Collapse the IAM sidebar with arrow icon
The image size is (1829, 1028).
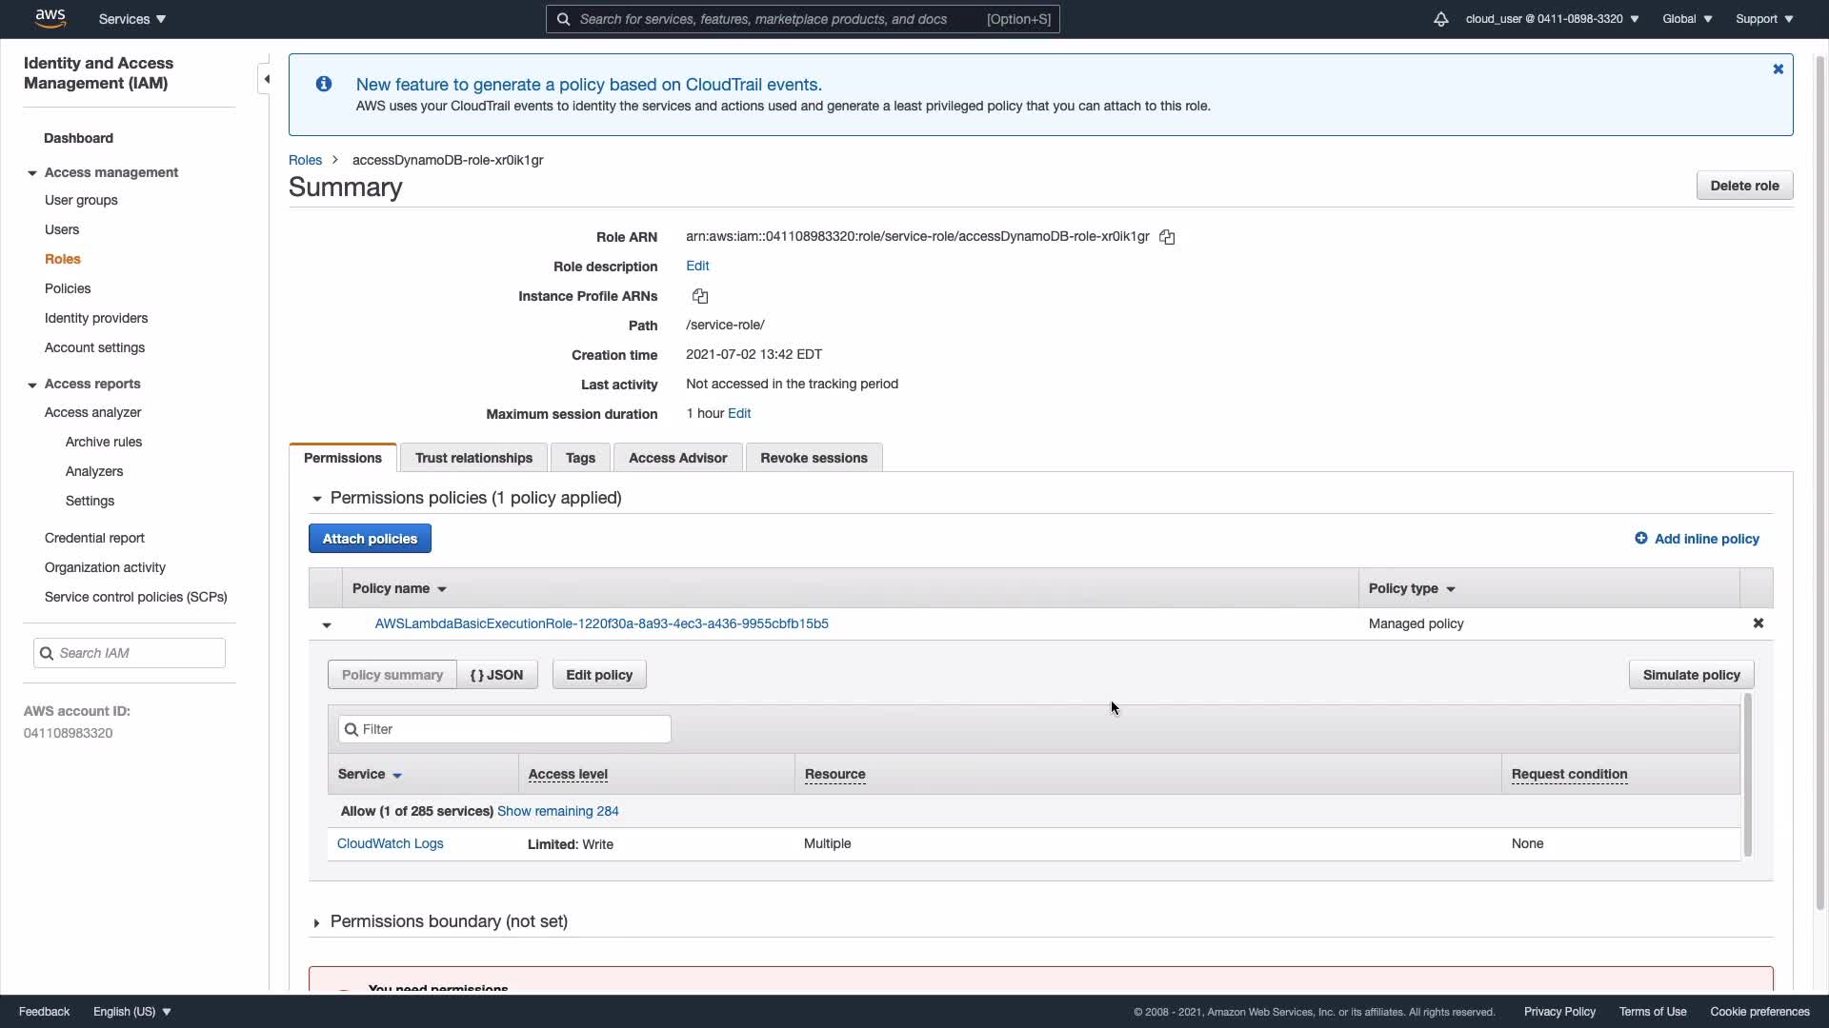pos(267,79)
